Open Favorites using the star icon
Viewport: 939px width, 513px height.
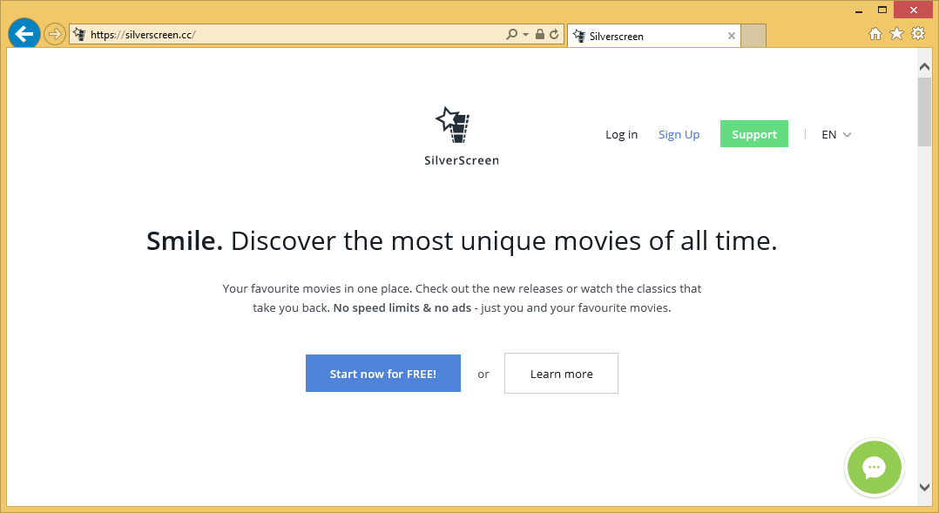(x=897, y=34)
